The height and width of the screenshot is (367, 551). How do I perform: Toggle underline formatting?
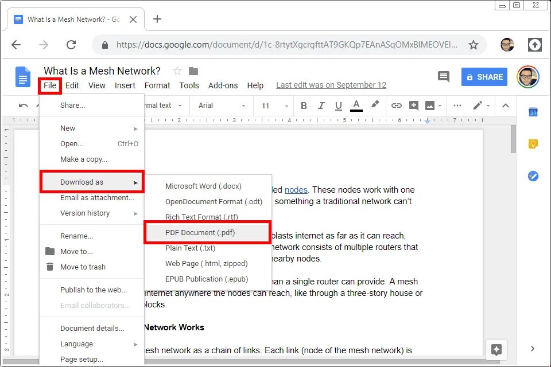tap(339, 106)
